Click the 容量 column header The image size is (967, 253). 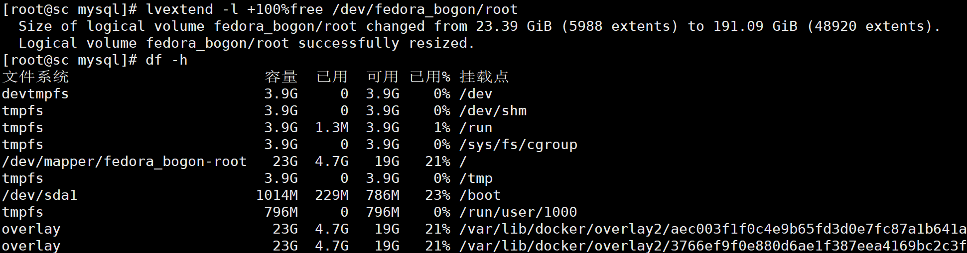pyautogui.click(x=281, y=77)
